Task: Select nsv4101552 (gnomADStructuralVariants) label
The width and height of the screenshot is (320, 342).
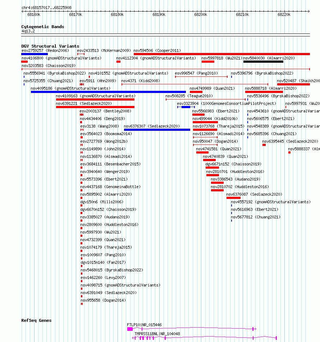Action: [x=128, y=73]
